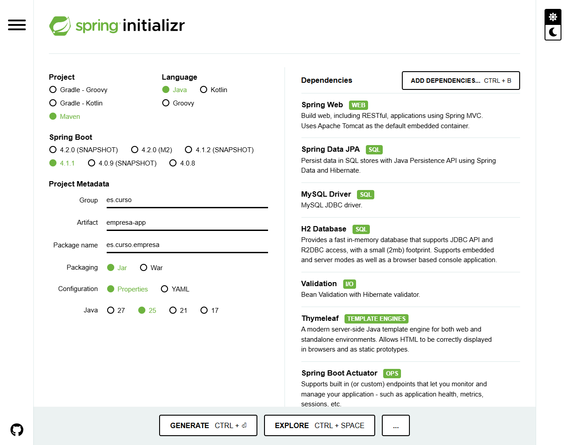Click the Generate button
Viewport: 569px width, 445px height.
[208, 425]
